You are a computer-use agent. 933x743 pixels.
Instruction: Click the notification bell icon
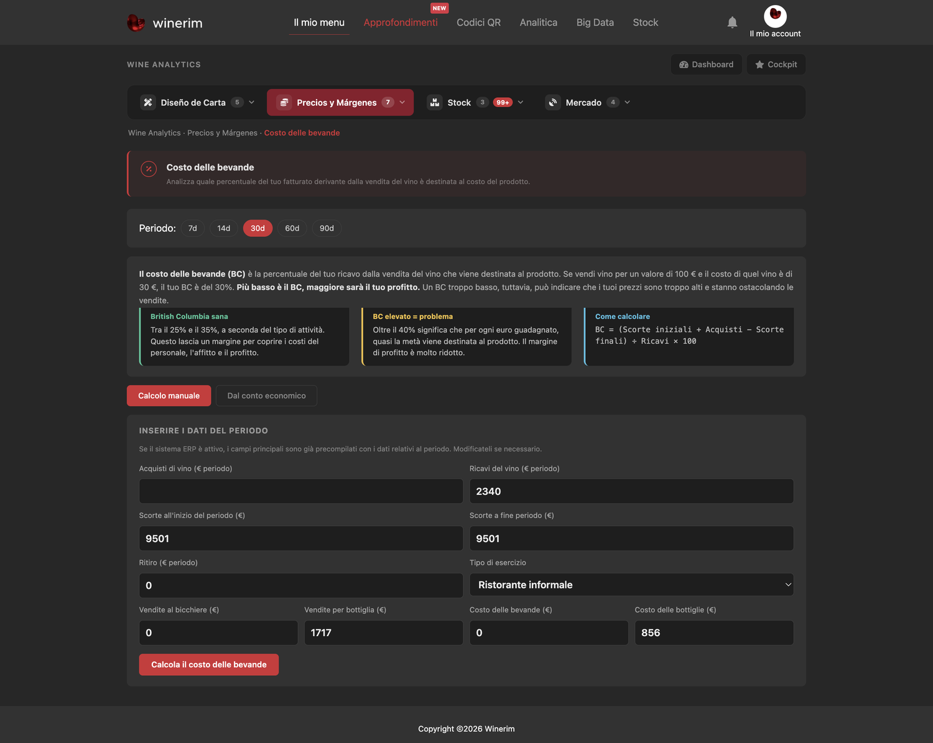click(732, 22)
